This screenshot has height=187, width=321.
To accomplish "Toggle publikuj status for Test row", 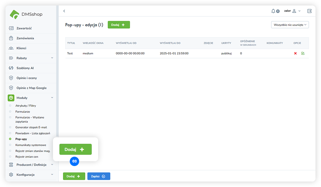I will [226, 53].
